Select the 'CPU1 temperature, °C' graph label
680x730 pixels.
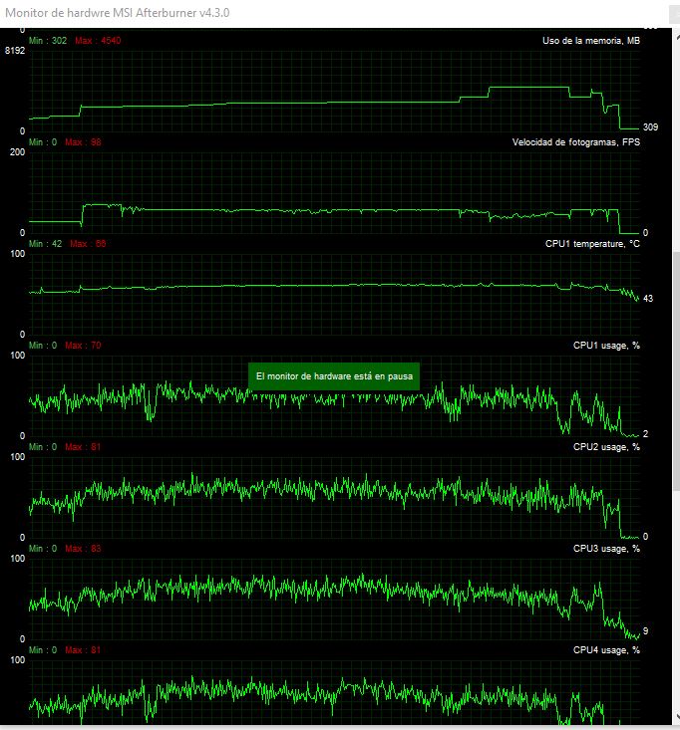(x=592, y=243)
